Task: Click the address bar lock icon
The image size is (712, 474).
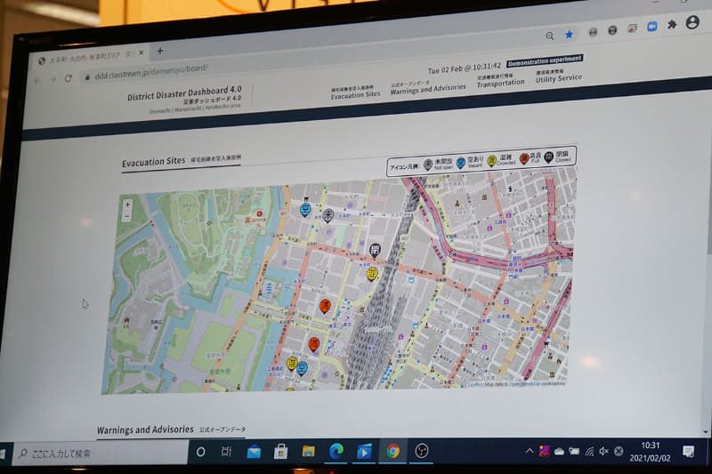Action: click(x=87, y=77)
